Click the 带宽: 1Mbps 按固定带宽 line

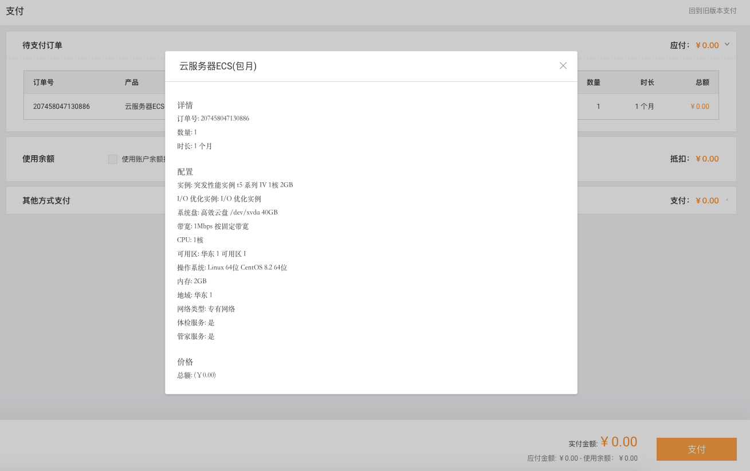click(213, 226)
